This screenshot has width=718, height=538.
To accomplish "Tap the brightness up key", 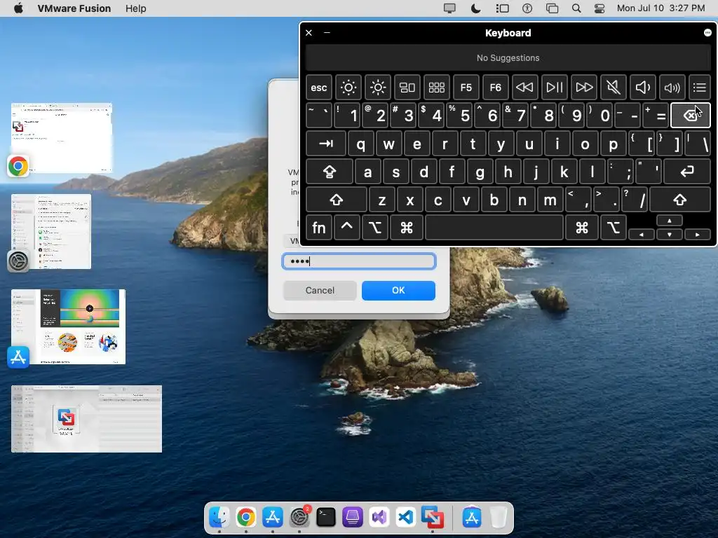I will tap(378, 88).
